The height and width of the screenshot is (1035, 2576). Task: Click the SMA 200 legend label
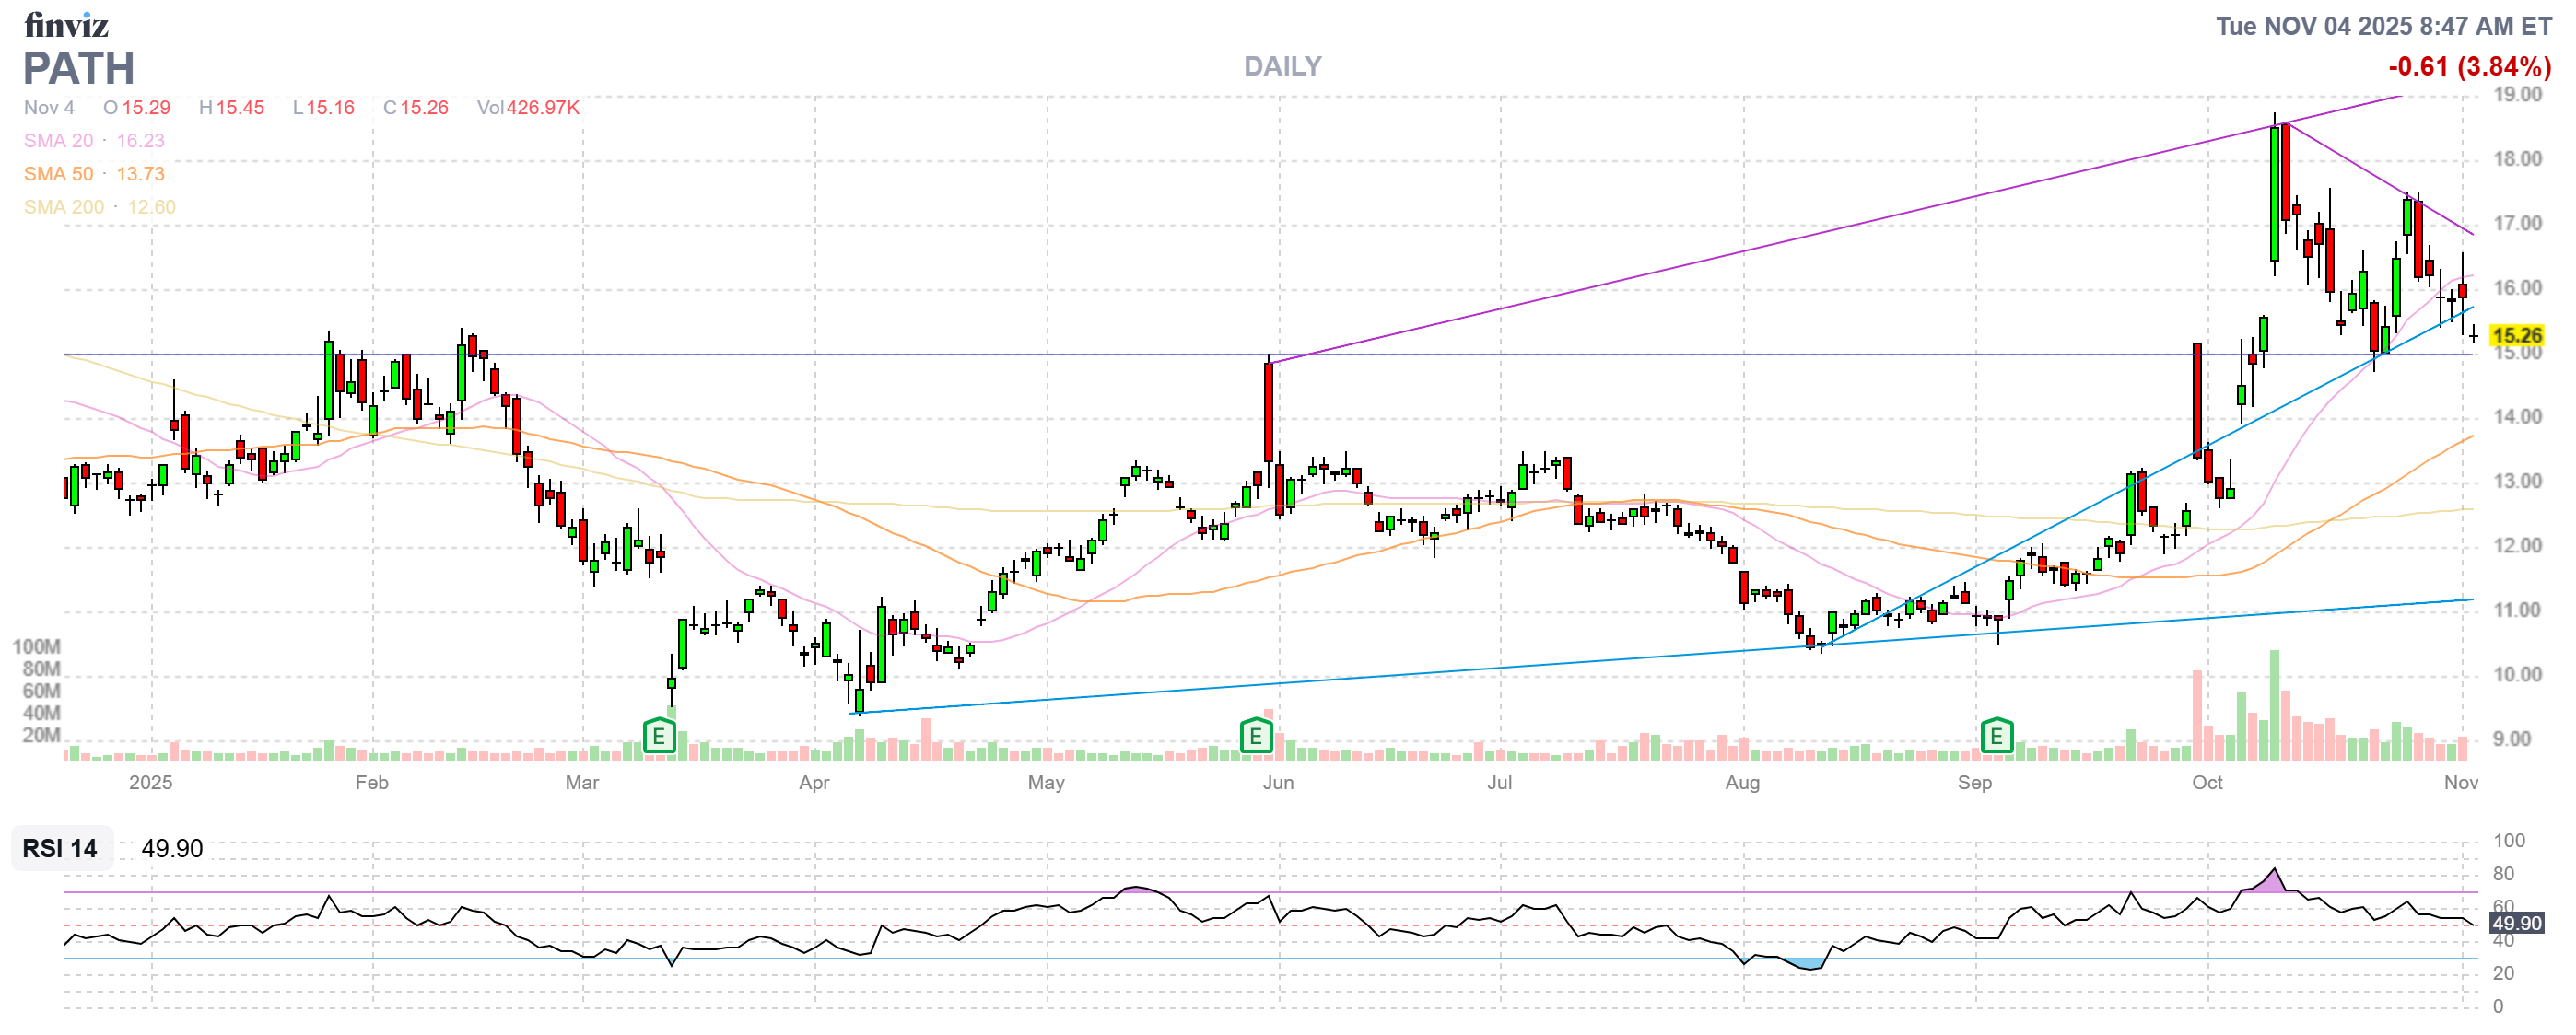(64, 207)
